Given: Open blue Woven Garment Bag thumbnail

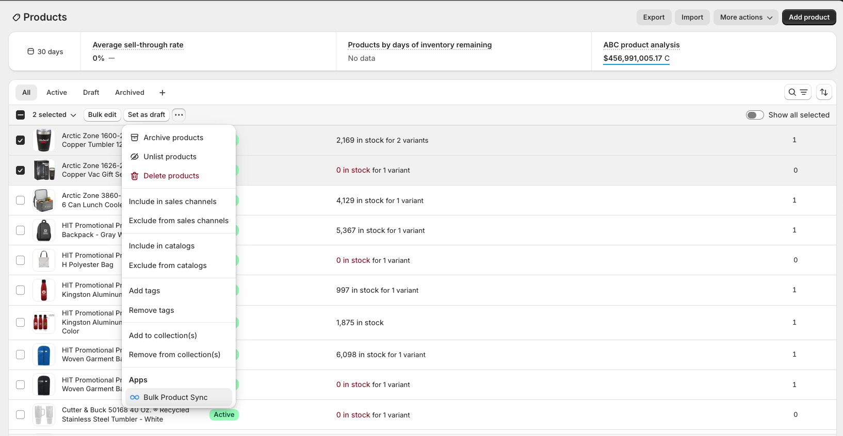Looking at the screenshot, I should 44,355.
